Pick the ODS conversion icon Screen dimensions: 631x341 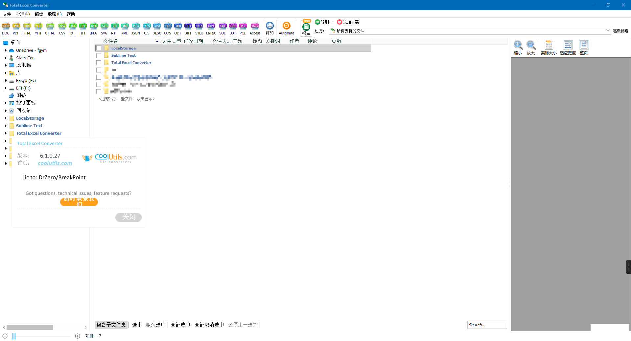pos(168,29)
